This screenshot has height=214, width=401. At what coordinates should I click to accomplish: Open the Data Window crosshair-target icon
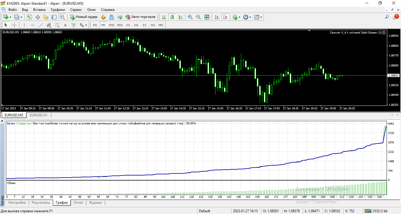(38, 17)
